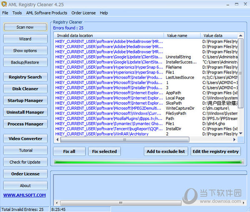Screen dimensions: 250x212
Task: Visit WWW.AMLSOFT.COM link
Action: [x=25, y=195]
